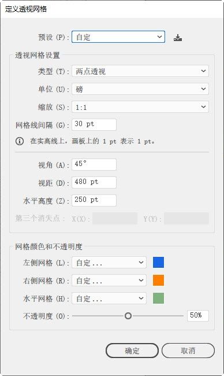This screenshot has width=224, height=376.
Task: Pick the blue left grid color swatch
Action: (x=158, y=263)
